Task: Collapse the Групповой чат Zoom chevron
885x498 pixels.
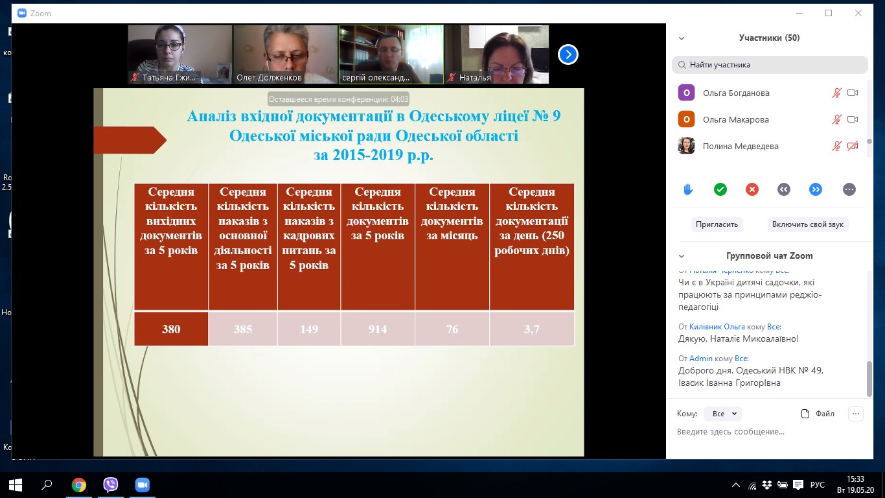Action: (x=681, y=256)
